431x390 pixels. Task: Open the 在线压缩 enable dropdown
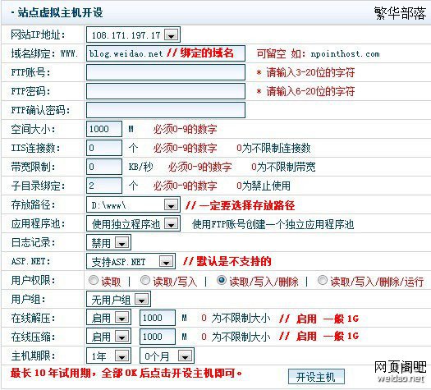(x=108, y=337)
